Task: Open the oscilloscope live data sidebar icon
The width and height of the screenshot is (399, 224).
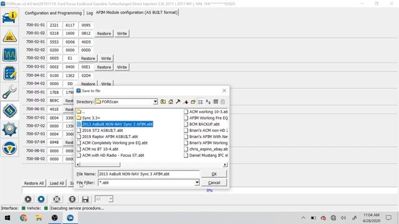Action: (x=10, y=54)
